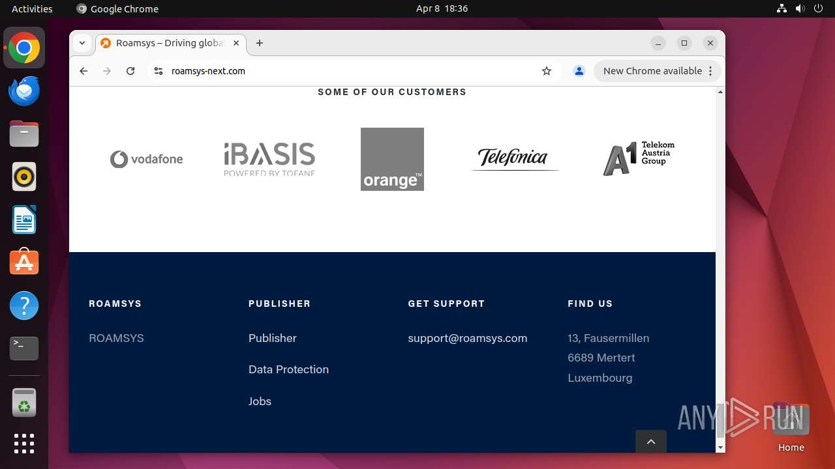Open the ROAMSYS footer link
Image resolution: width=835 pixels, height=469 pixels.
tap(116, 338)
